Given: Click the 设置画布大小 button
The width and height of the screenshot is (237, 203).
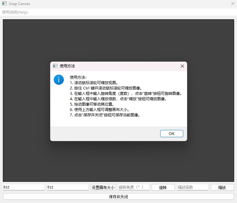Looking at the screenshot, I should pyautogui.click(x=103, y=188).
